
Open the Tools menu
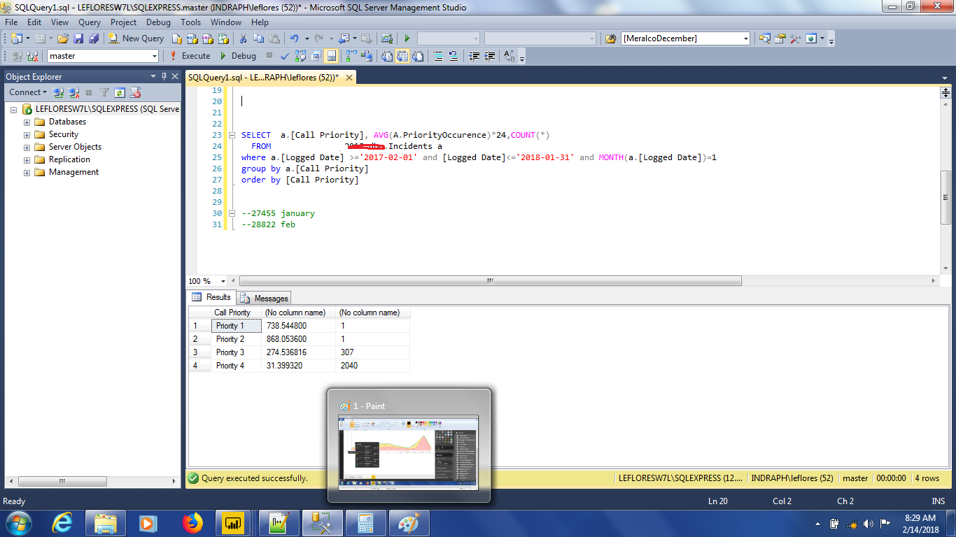tap(190, 22)
